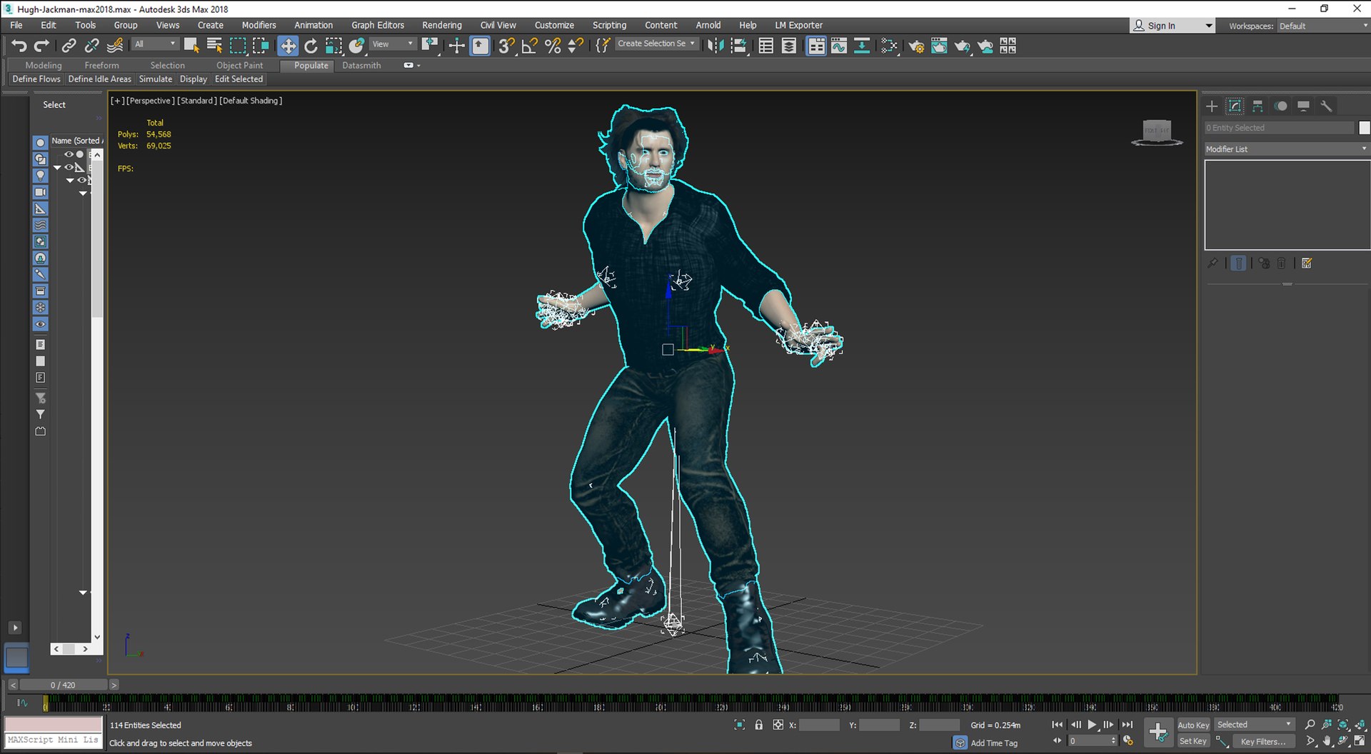Activate Select and Move tool

288,46
